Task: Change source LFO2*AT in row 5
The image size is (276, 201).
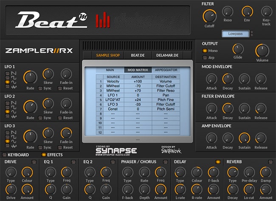Action: click(x=113, y=100)
